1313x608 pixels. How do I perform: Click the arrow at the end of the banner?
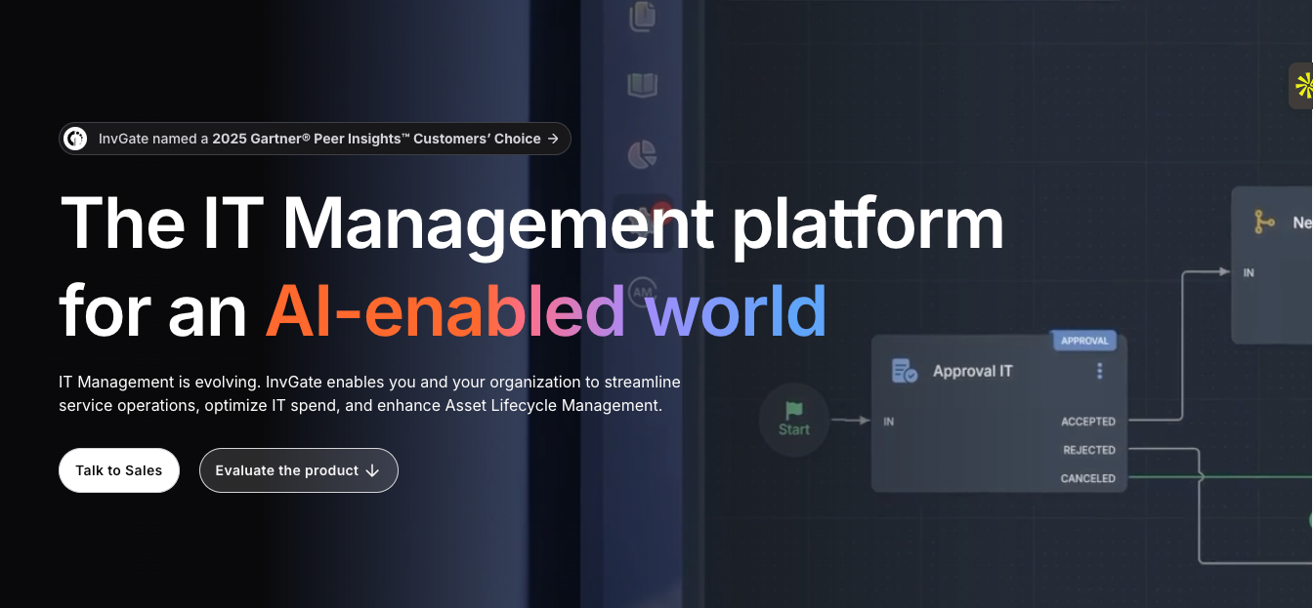pos(554,138)
